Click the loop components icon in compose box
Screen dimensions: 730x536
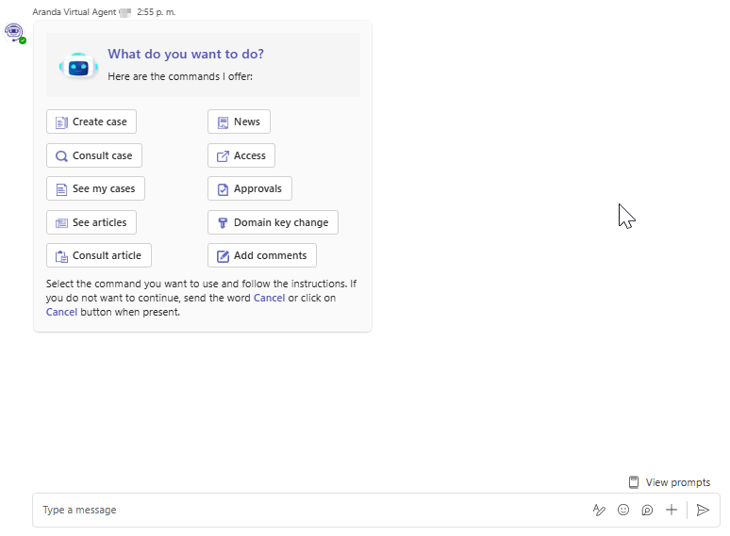pyautogui.click(x=647, y=510)
